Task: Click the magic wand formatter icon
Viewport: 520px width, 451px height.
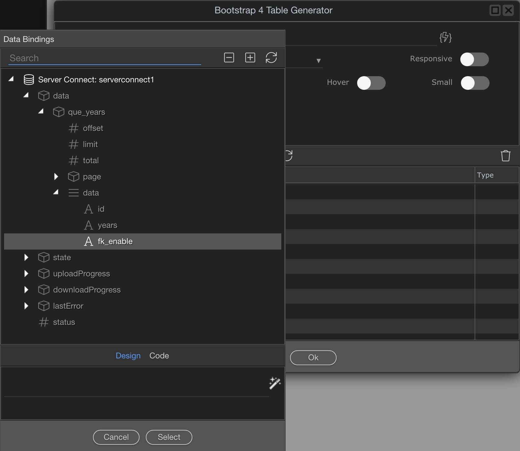Action: point(275,383)
